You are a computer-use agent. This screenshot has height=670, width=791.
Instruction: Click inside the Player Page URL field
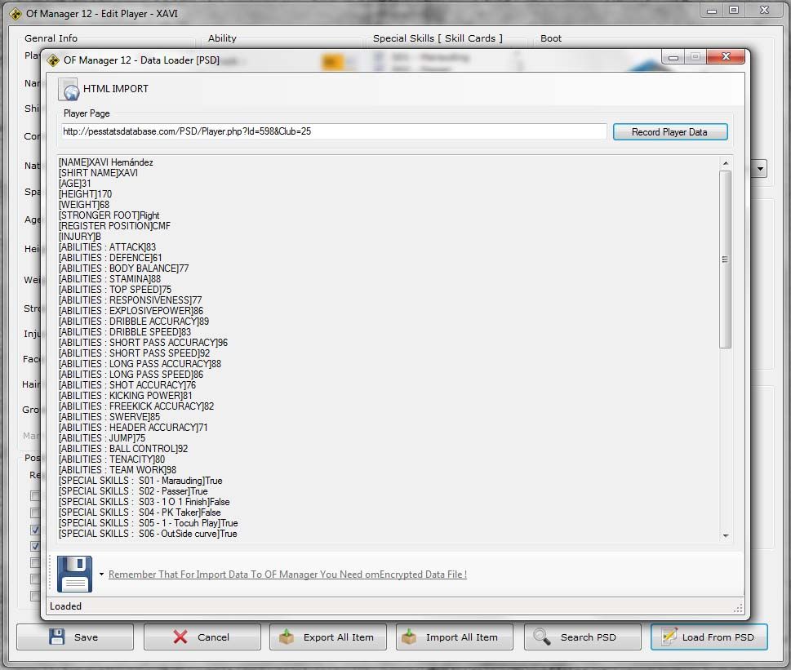tap(335, 131)
